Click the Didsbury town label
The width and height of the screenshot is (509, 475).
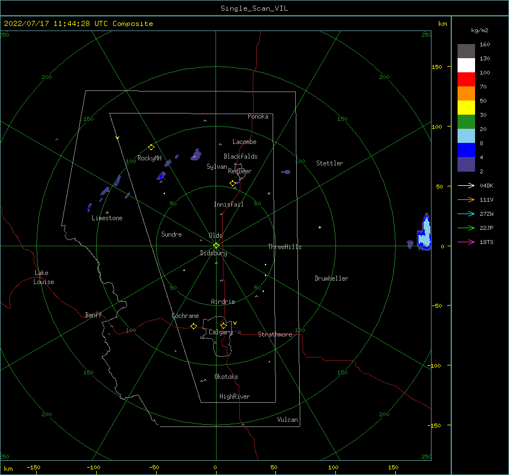213,253
